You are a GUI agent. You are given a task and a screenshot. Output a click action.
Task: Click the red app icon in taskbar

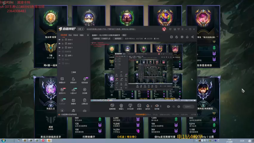[43, 140]
